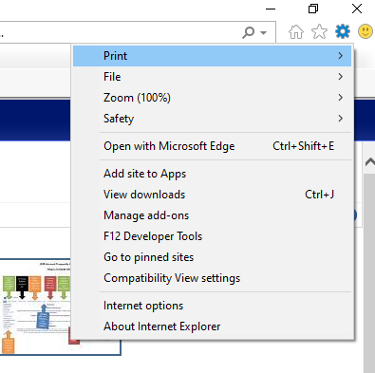The height and width of the screenshot is (373, 375).
Task: Expand the Zoom (100%) submenu arrow
Action: [341, 98]
